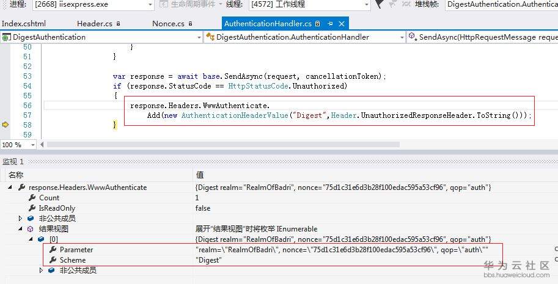The image size is (558, 284).
Task: Click line number 53 in the gutter
Action: tap(28, 76)
